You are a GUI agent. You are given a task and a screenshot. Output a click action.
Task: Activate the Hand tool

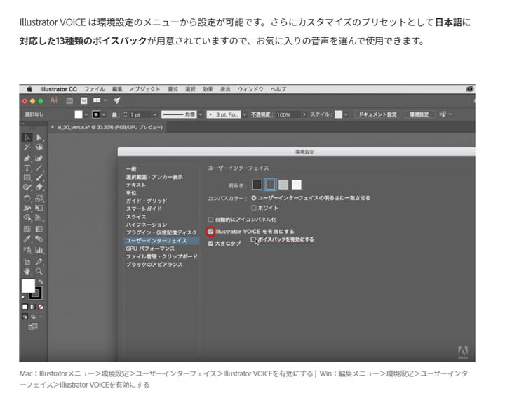[x=27, y=271]
